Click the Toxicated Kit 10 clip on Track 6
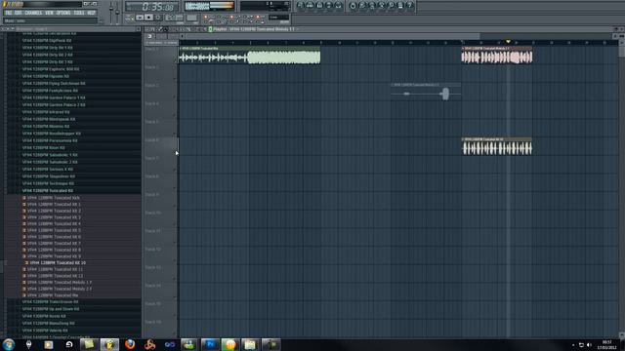This screenshot has height=351, width=625. [x=497, y=146]
